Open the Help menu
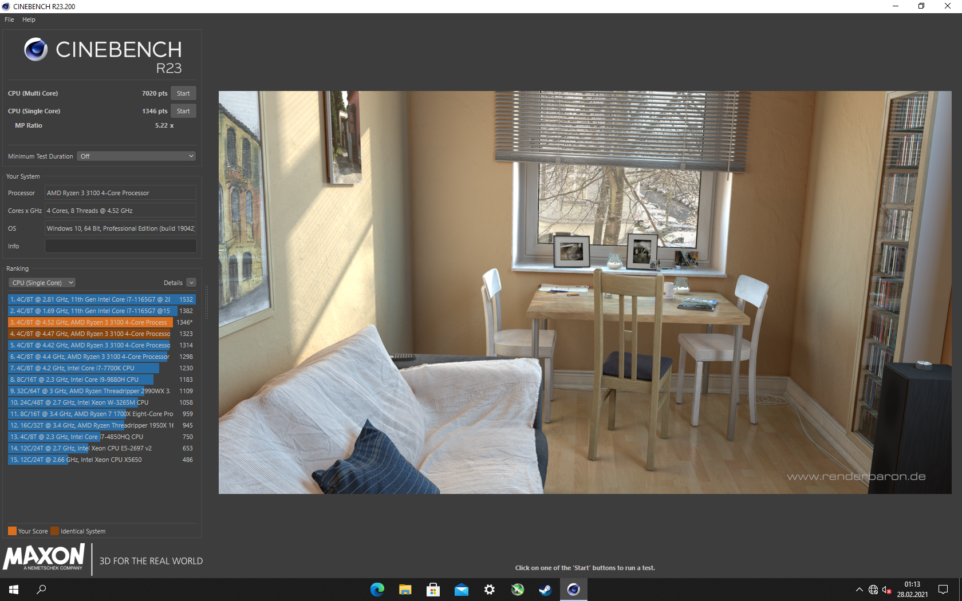 (29, 19)
